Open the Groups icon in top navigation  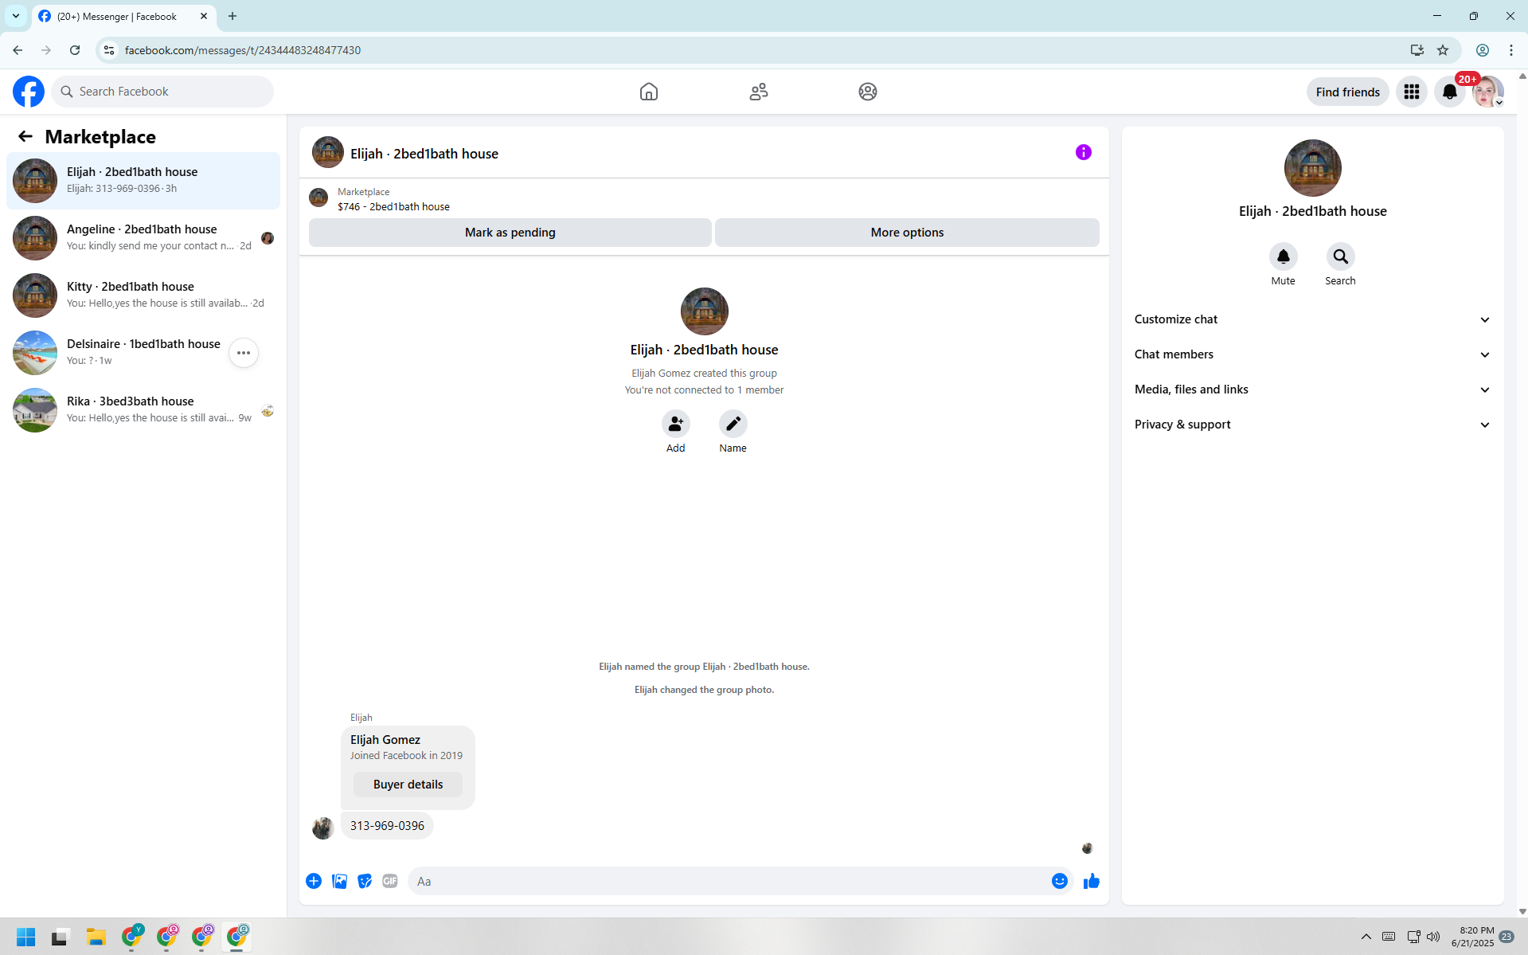[868, 92]
